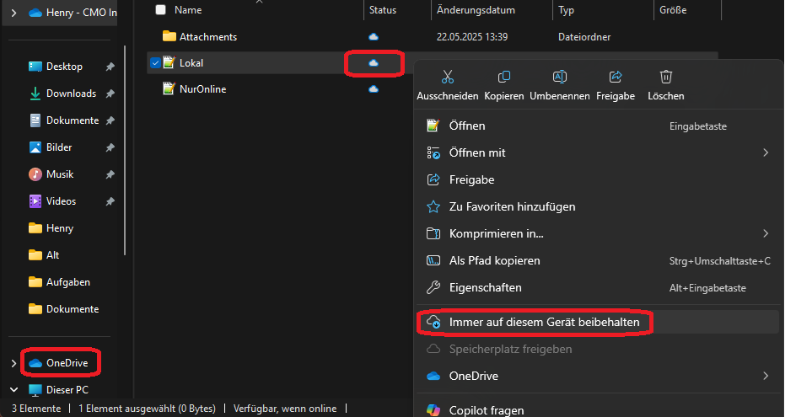Click the Umbenennen icon
This screenshot has width=785, height=417.
(x=559, y=77)
